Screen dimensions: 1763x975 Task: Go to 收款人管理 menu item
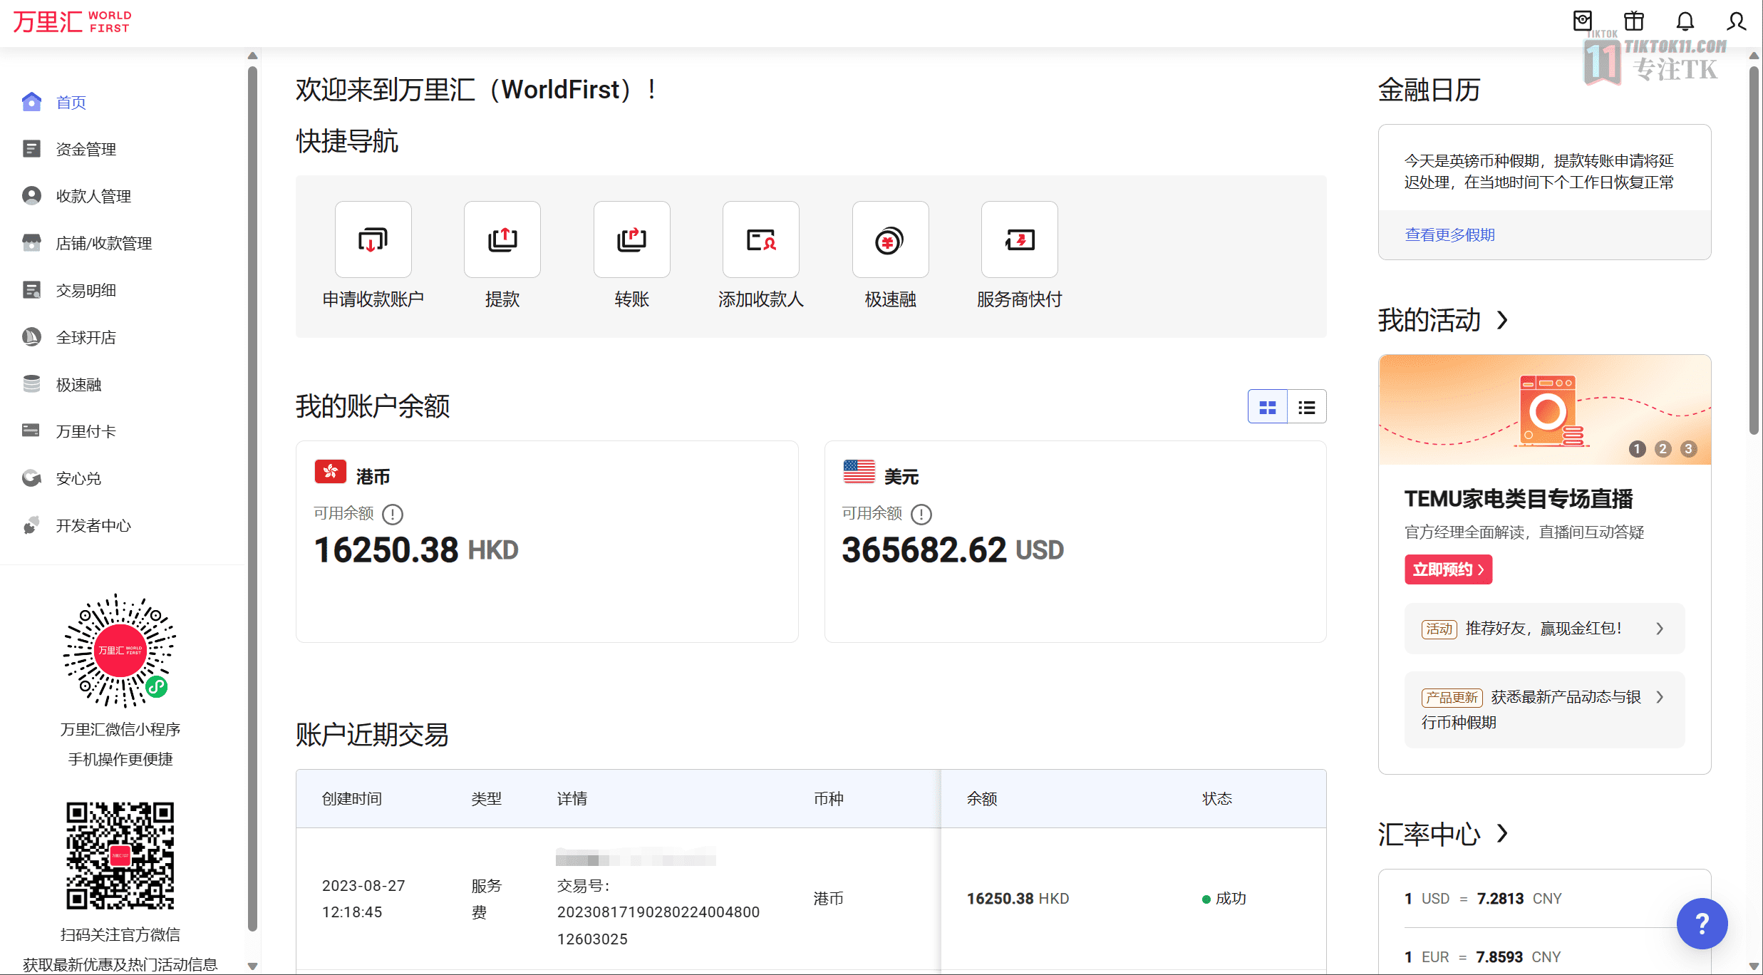[x=93, y=196]
